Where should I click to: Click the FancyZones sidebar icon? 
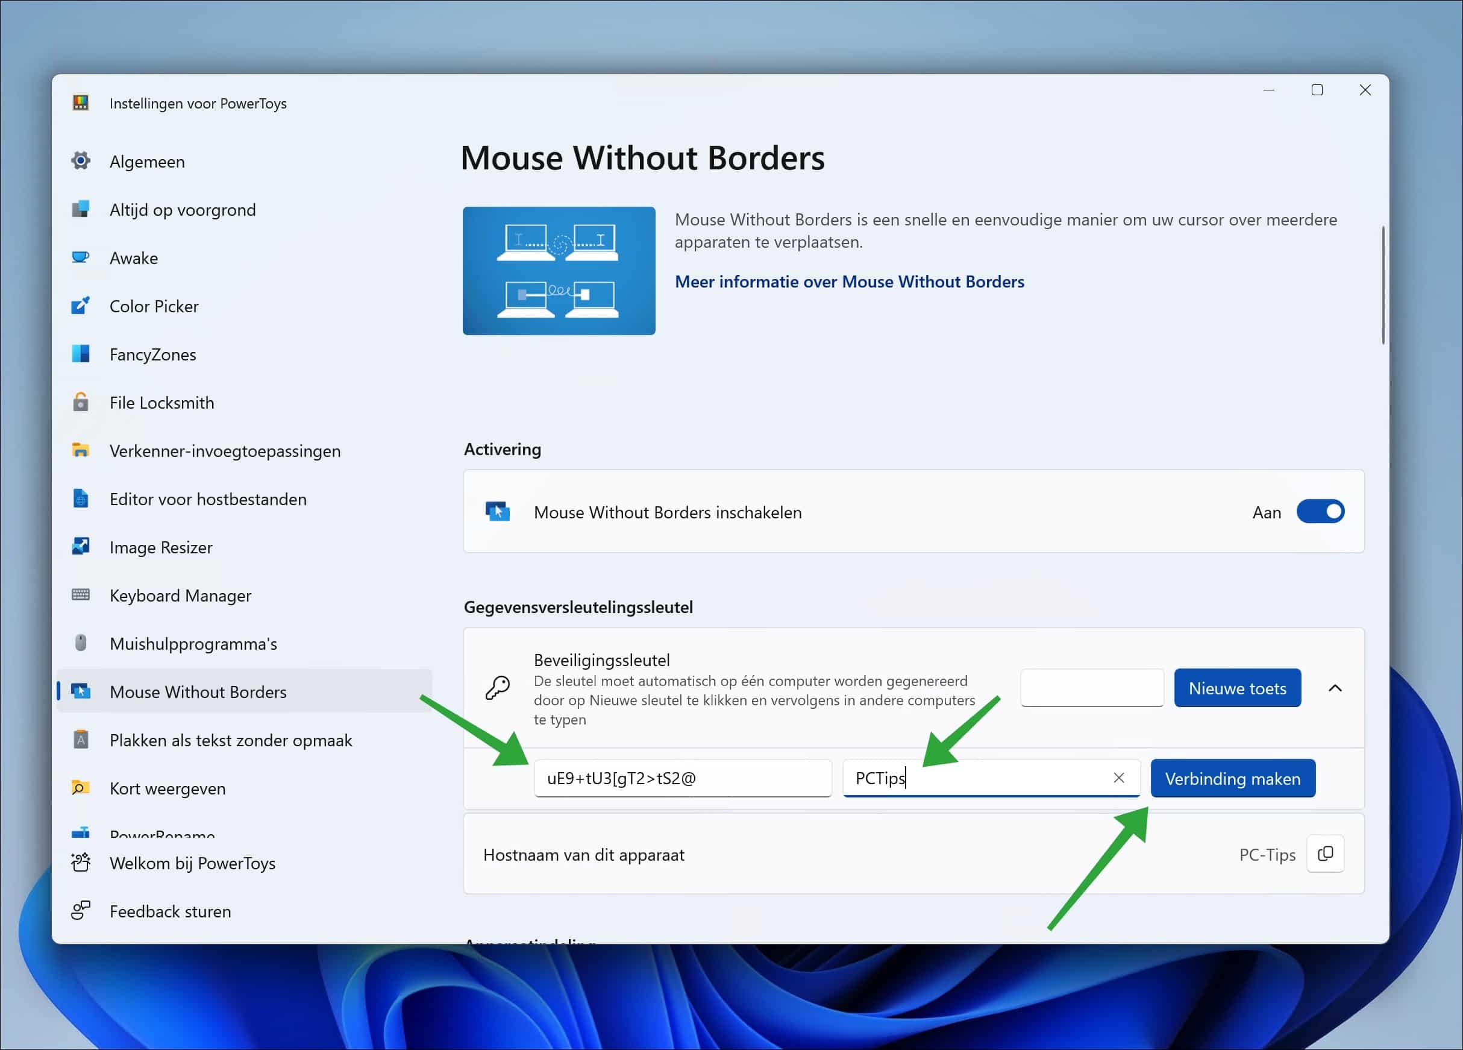(81, 354)
